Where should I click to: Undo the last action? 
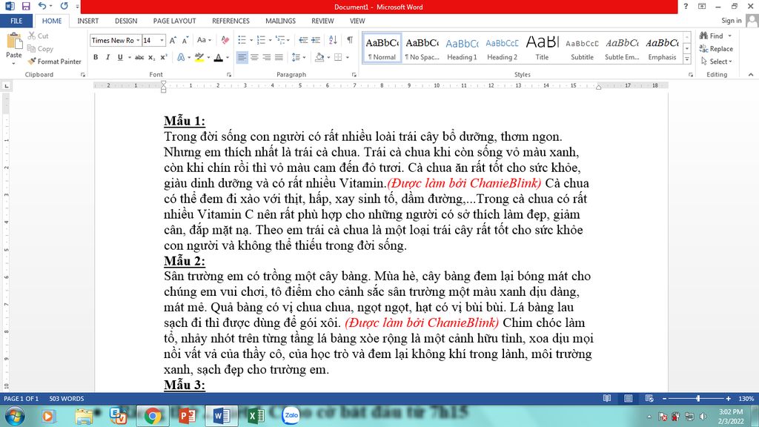pos(42,6)
